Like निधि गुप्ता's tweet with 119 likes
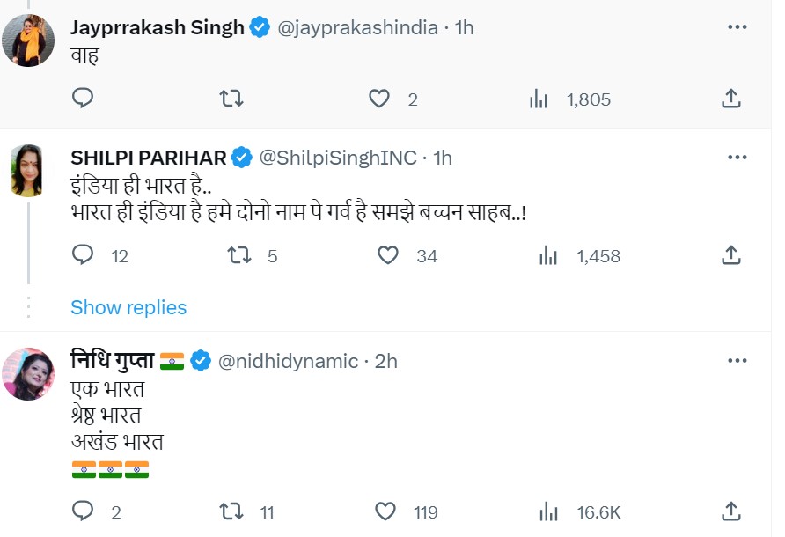 pos(385,511)
